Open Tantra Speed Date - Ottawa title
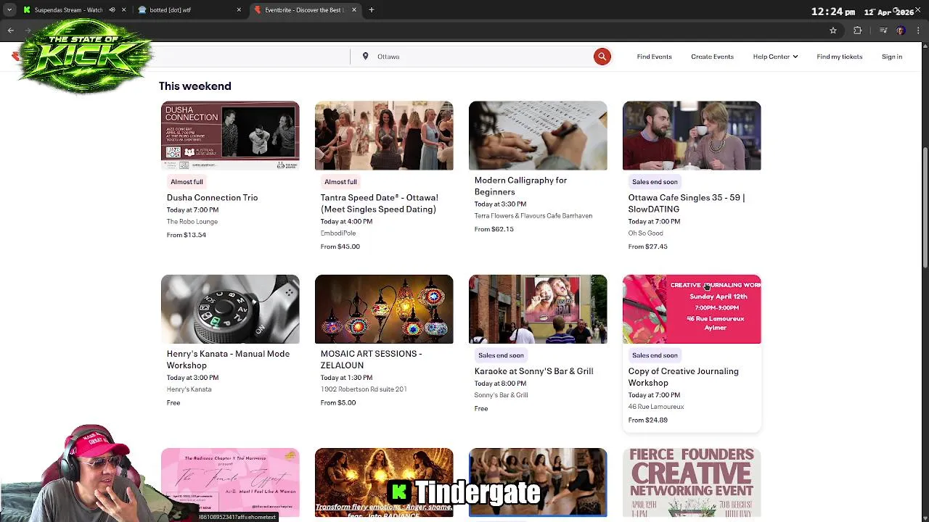Image resolution: width=929 pixels, height=522 pixels. (379, 203)
